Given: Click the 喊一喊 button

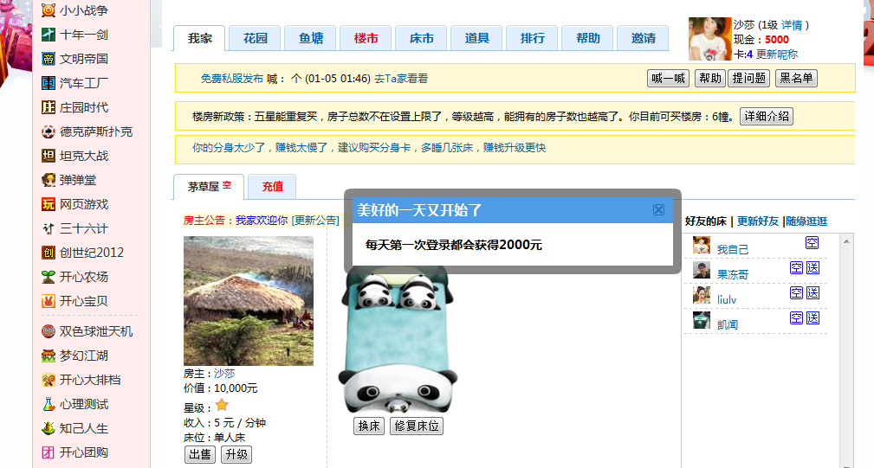Looking at the screenshot, I should [669, 79].
